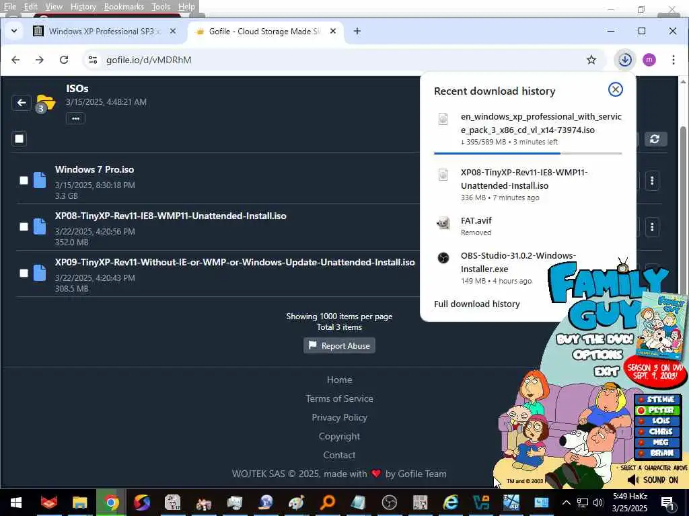This screenshot has height=516, width=689.
Task: Show hidden system tray icons
Action: click(567, 503)
